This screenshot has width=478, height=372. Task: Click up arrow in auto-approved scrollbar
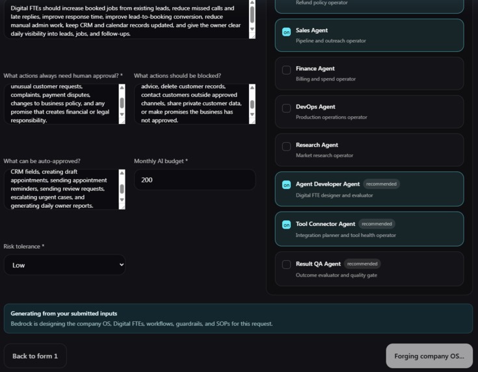(x=122, y=173)
